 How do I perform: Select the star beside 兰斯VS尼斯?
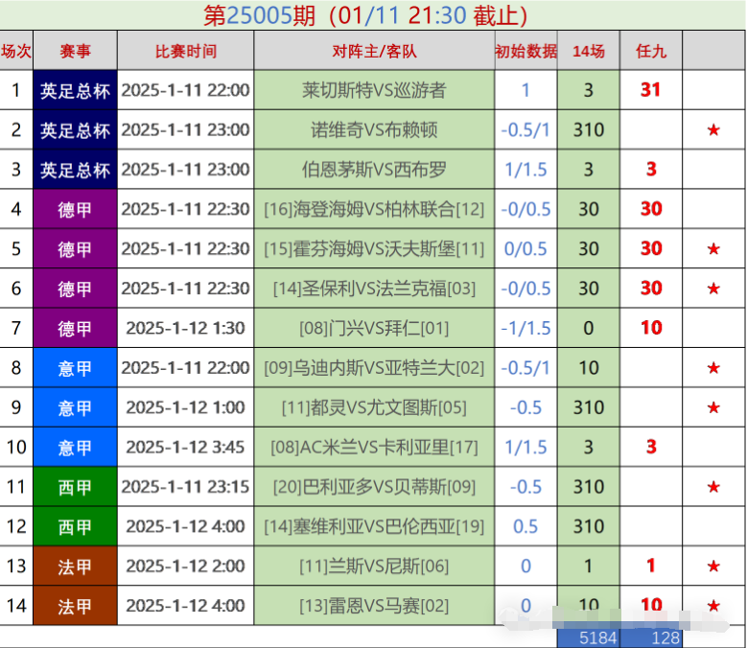coord(713,567)
